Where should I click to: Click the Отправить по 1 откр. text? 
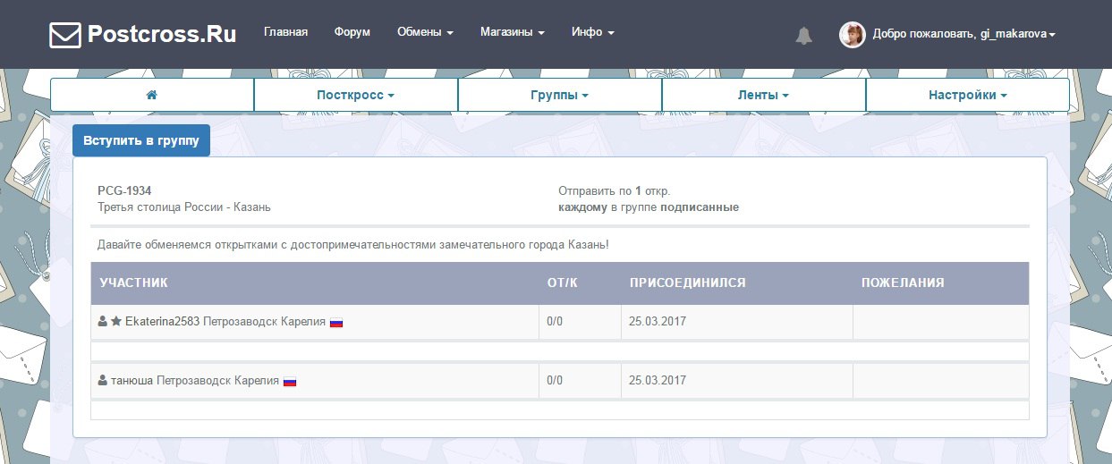[615, 191]
